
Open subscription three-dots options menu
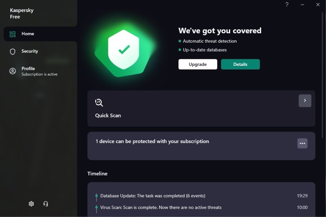point(302,143)
